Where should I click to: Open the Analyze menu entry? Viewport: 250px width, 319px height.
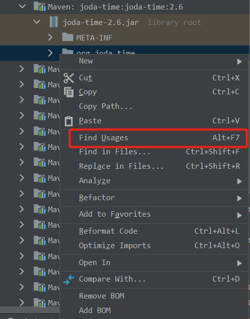point(154,181)
